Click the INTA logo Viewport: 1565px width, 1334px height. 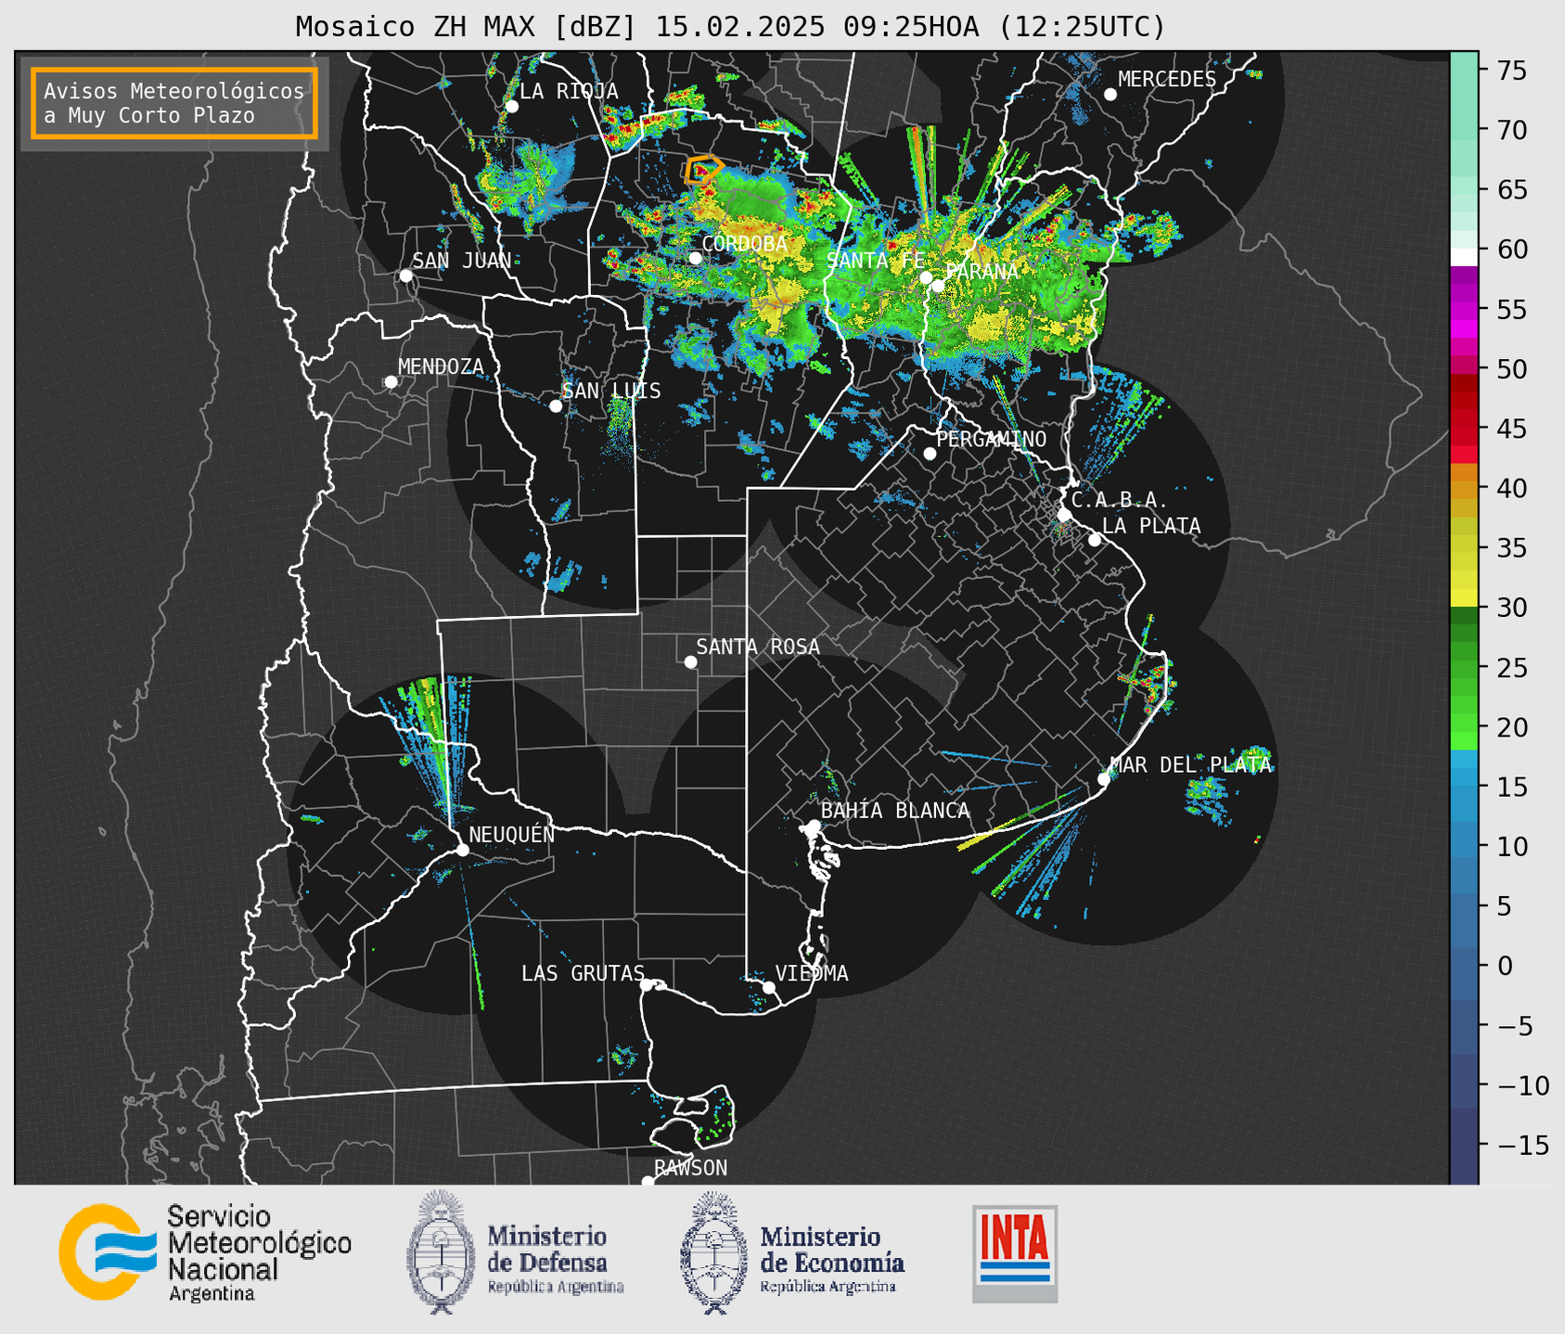1015,1253
